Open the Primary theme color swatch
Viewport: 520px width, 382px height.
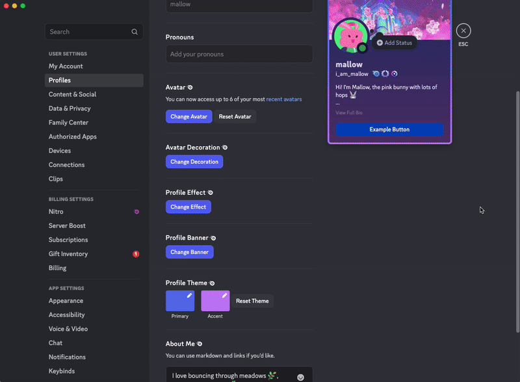click(180, 301)
